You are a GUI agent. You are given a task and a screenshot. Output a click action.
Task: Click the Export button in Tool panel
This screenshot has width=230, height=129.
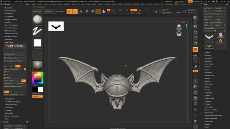[x=220, y=20]
